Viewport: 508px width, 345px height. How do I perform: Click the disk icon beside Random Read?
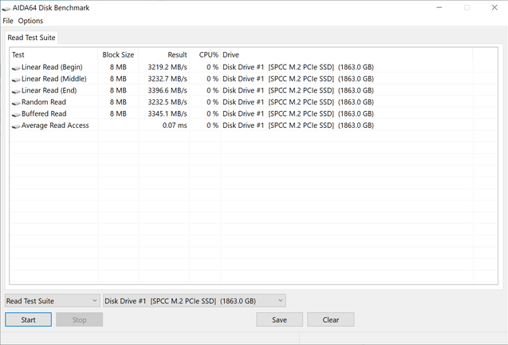click(x=16, y=103)
